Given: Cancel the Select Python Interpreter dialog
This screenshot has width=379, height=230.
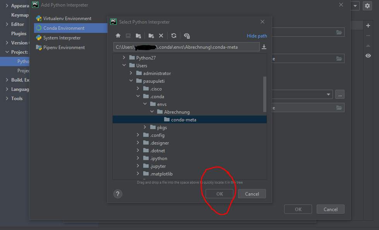Looking at the screenshot, I should 252,194.
